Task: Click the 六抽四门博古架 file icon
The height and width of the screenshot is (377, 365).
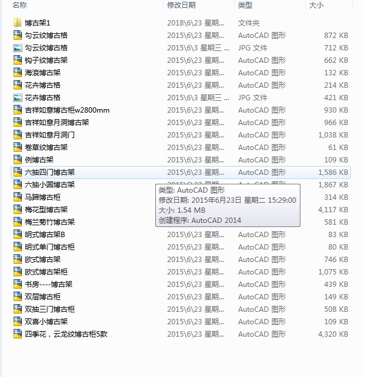Action: (17, 172)
